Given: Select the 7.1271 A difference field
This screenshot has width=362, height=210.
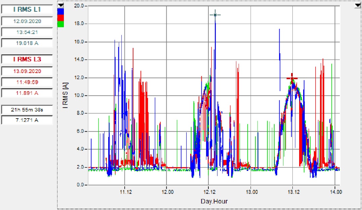Looking at the screenshot, I should (x=27, y=120).
